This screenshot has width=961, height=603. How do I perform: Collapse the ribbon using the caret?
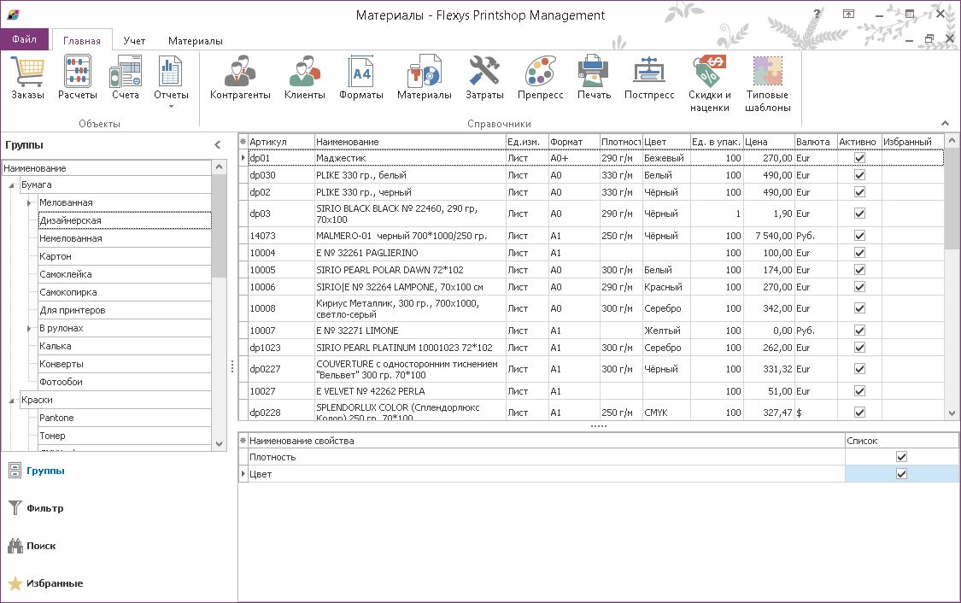[945, 123]
